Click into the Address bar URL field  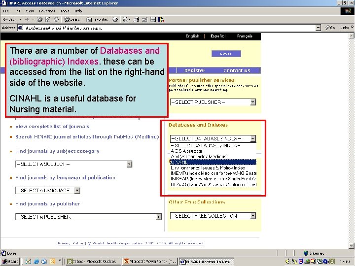[168, 28]
